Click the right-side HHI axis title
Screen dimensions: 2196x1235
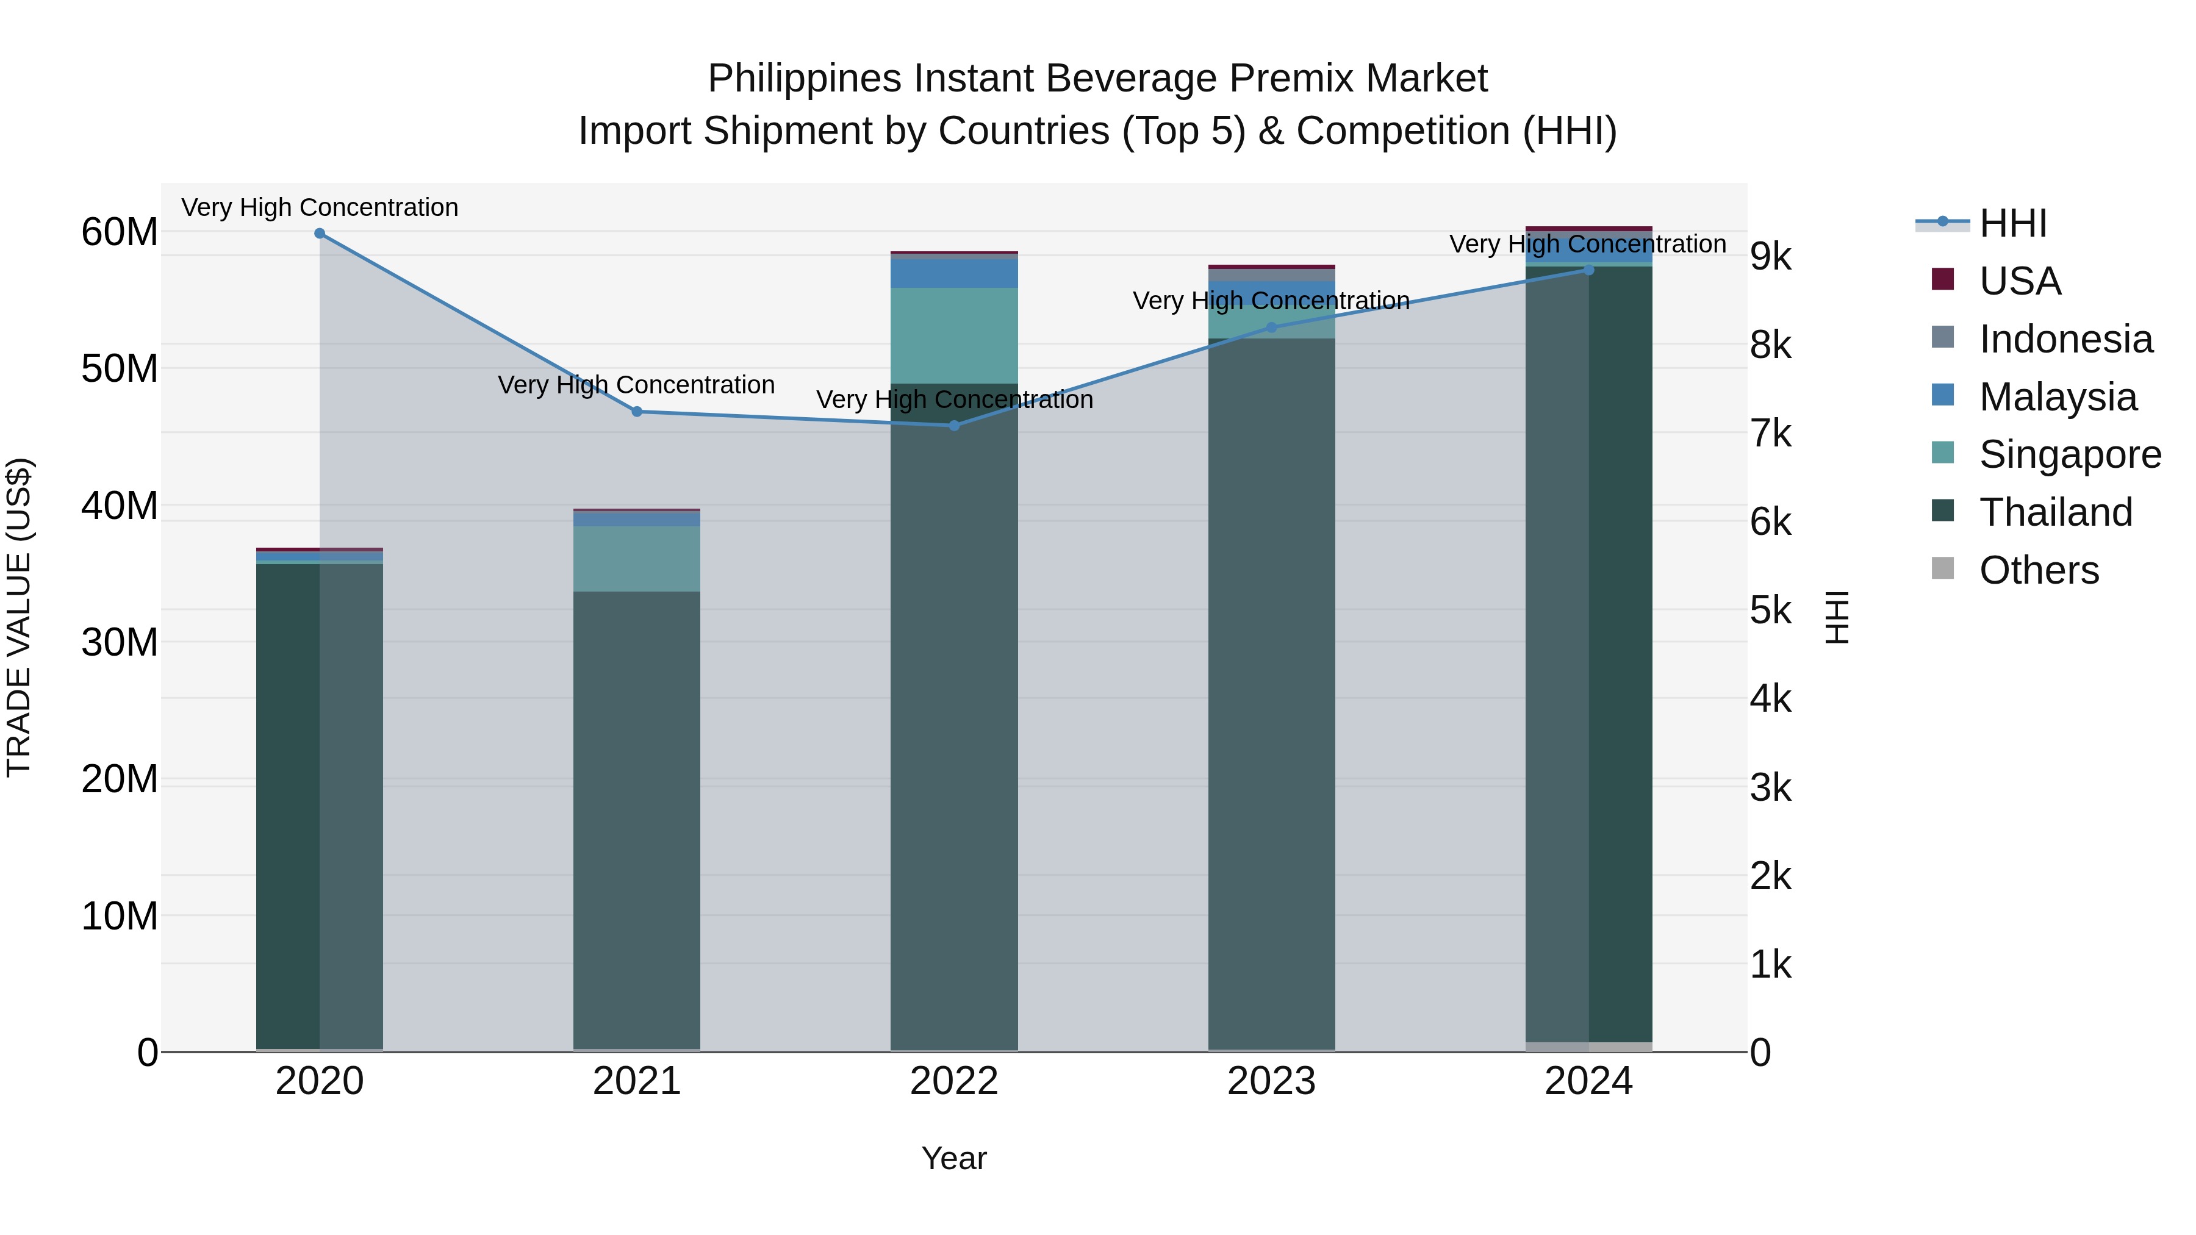click(x=1836, y=617)
